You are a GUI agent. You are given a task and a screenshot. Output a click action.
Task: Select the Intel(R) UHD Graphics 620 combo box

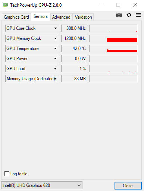[42, 185]
